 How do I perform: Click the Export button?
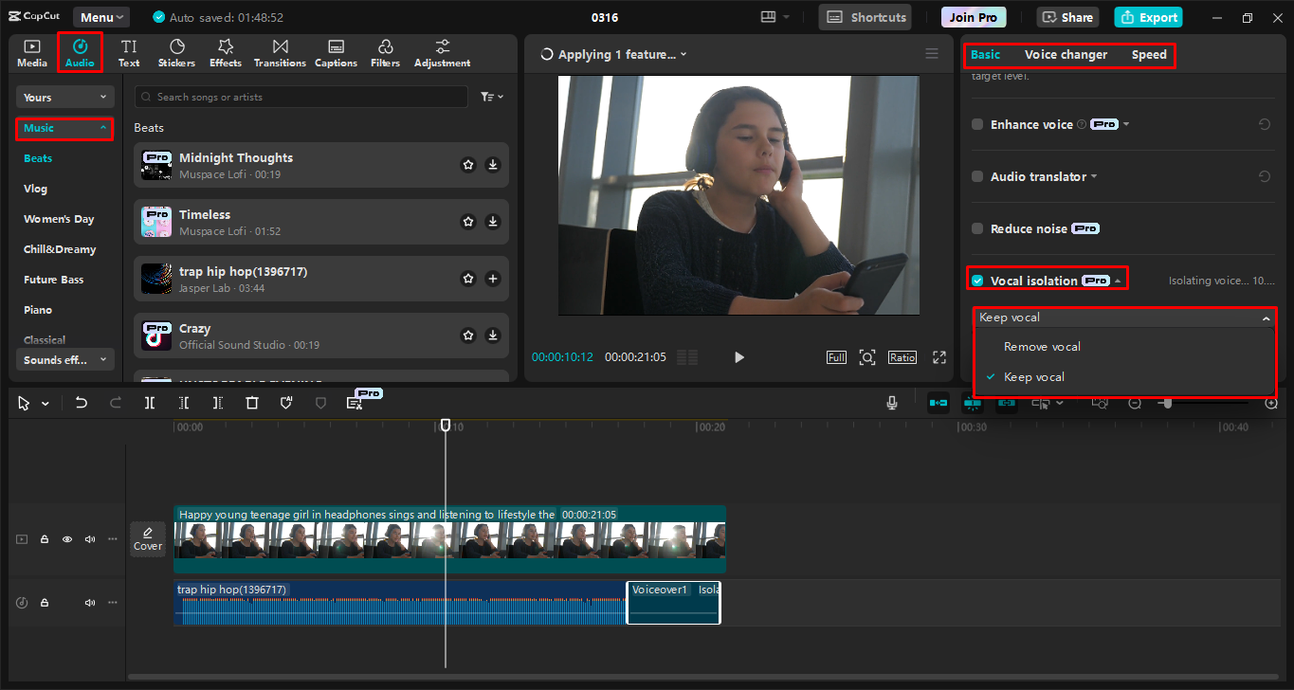pyautogui.click(x=1148, y=16)
